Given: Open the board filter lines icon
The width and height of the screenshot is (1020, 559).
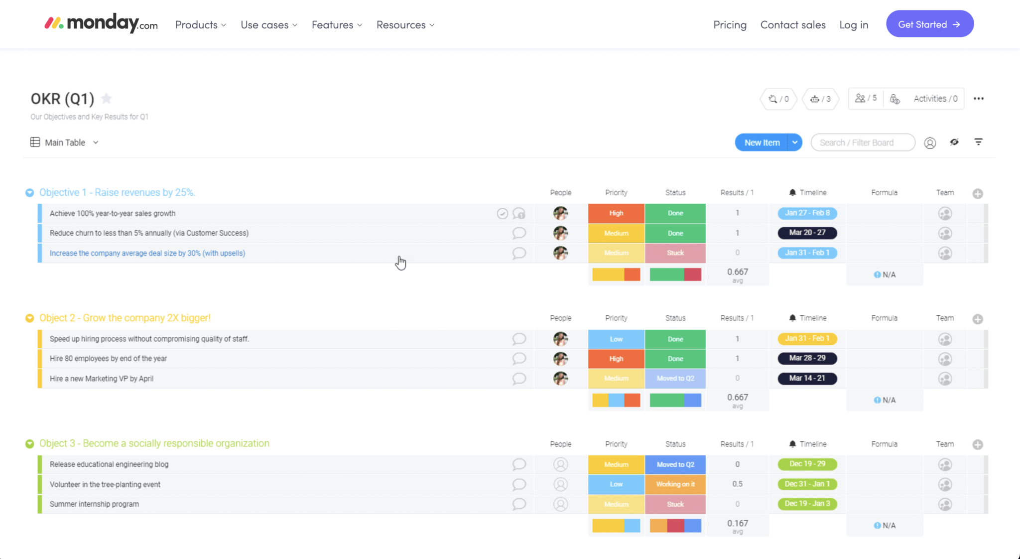Looking at the screenshot, I should [x=978, y=142].
